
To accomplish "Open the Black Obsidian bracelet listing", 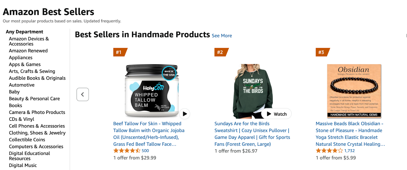I will tap(349, 134).
